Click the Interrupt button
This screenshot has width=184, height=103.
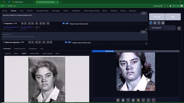pos(157,17)
